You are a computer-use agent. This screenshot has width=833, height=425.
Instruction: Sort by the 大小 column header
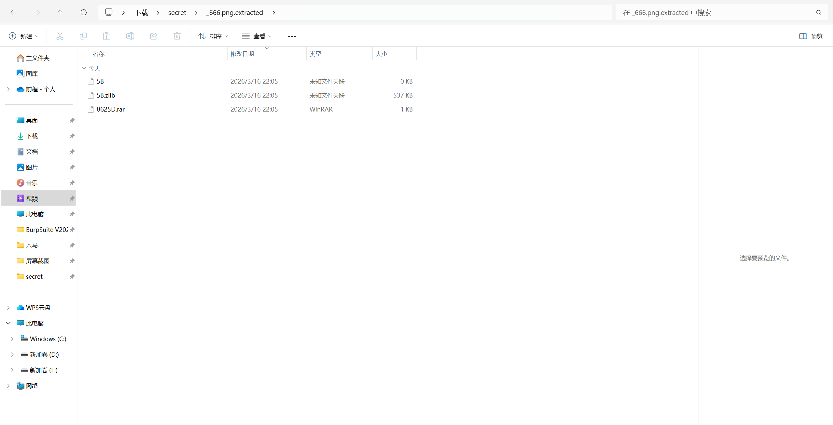pos(382,54)
